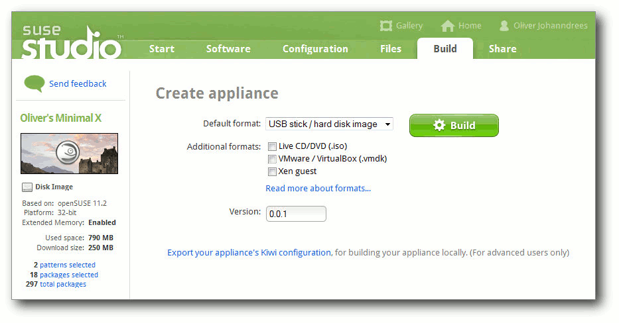Open Export your appliance's Kiwi configuration link
This screenshot has height=323, width=619.
coord(249,252)
